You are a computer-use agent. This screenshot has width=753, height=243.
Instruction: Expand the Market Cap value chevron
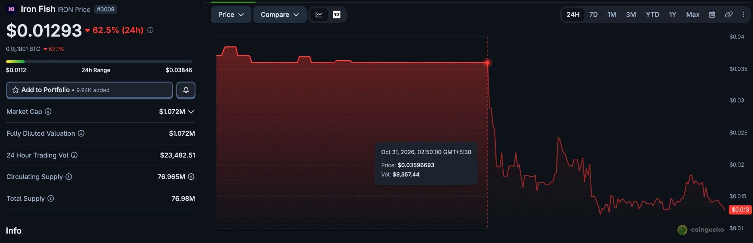pyautogui.click(x=191, y=112)
